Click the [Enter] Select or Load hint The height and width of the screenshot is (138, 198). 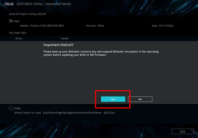[x=28, y=113]
